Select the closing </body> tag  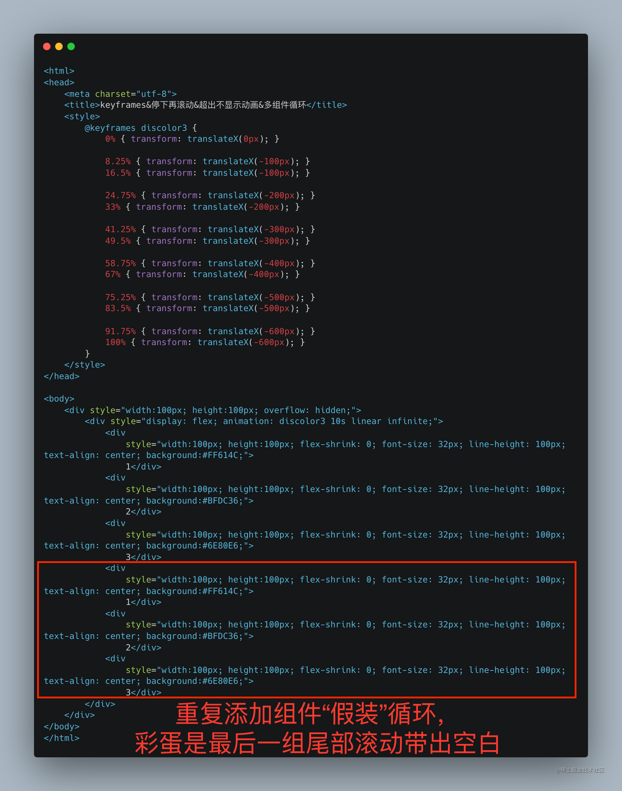pos(62,727)
